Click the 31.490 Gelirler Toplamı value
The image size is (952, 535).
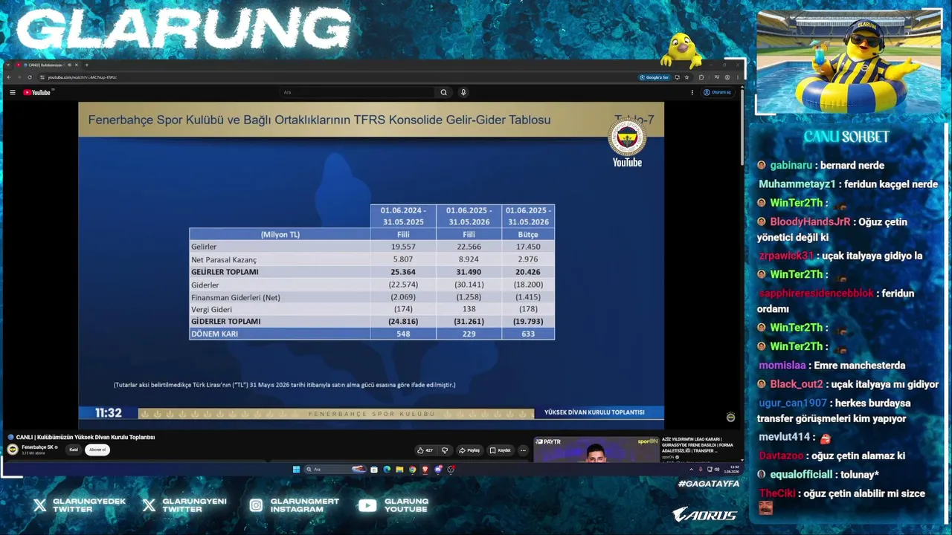pyautogui.click(x=469, y=272)
